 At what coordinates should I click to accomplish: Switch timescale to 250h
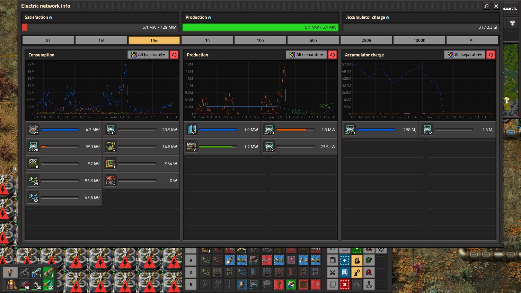click(x=366, y=40)
